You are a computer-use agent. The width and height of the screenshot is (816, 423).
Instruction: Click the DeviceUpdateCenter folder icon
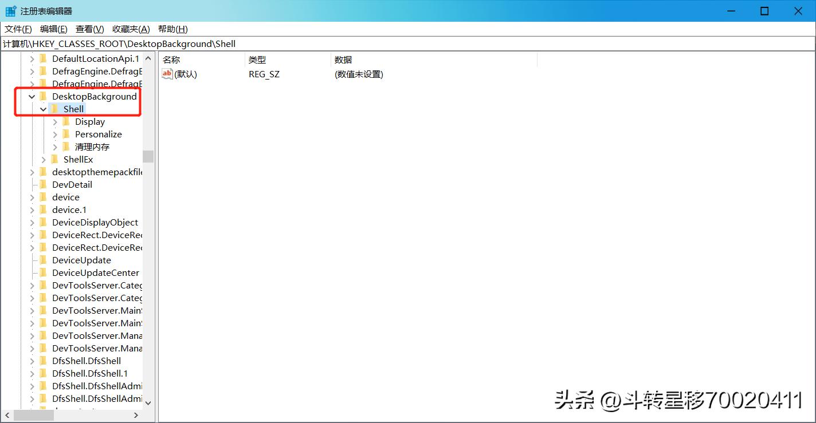45,272
